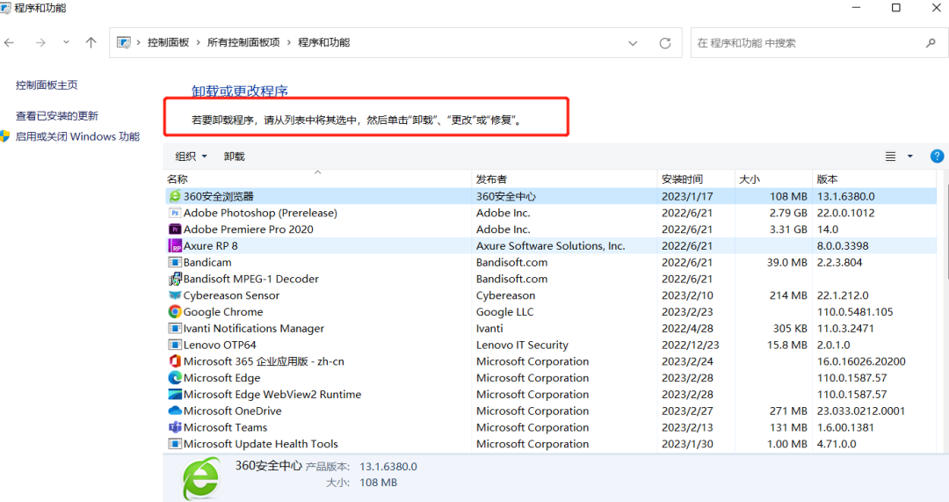Click the Microsoft Edge WebView2 Runtime icon
Image resolution: width=949 pixels, height=502 pixels.
(174, 394)
